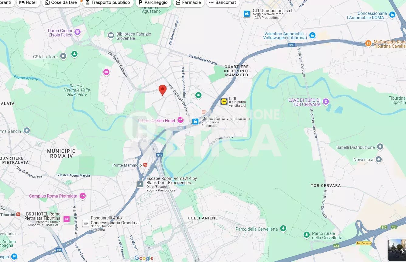Select the Ponte Mammolo metro station icon

[145, 165]
